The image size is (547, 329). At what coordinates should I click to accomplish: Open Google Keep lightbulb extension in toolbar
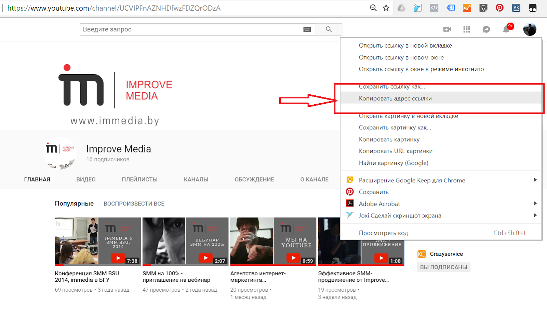coord(483,8)
